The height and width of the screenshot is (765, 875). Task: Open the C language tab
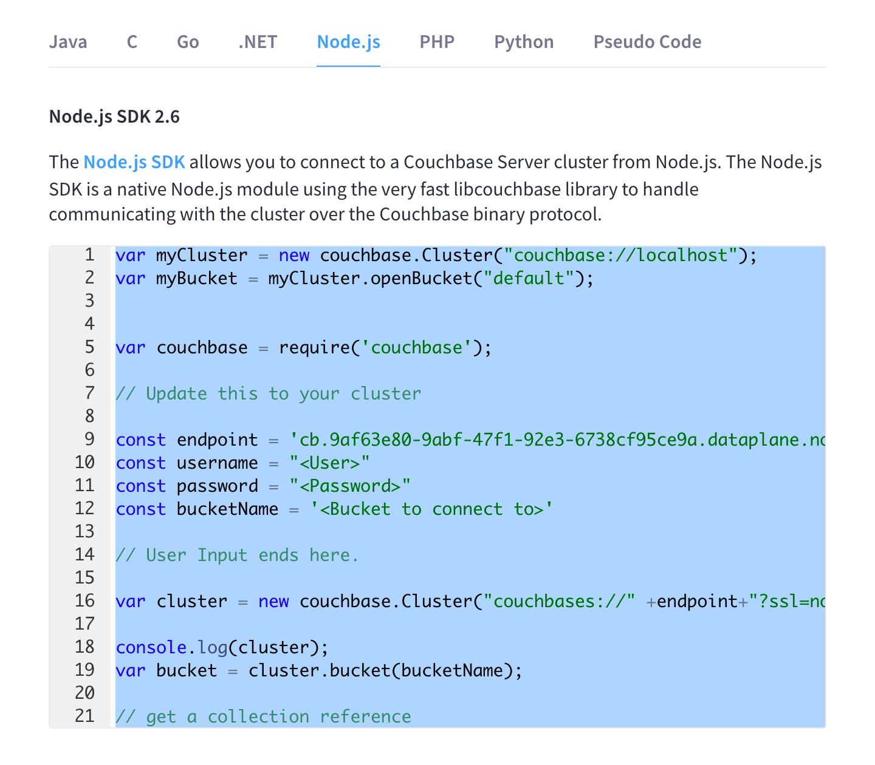pyautogui.click(x=132, y=42)
